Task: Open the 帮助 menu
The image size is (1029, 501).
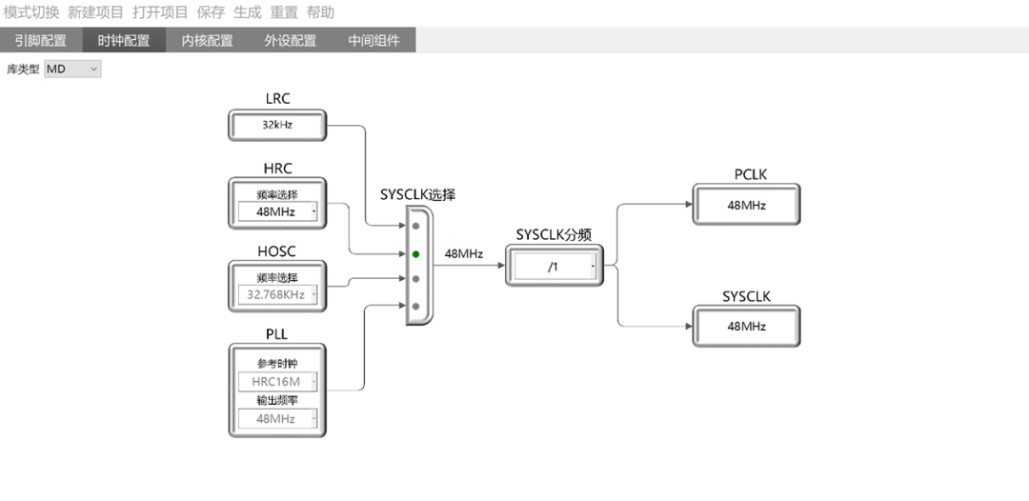Action: point(321,11)
